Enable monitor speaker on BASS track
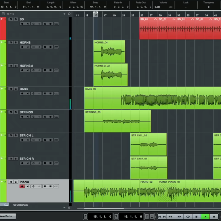Image resolution: width=221 pixels, height=221 pixels. tap(28, 94)
